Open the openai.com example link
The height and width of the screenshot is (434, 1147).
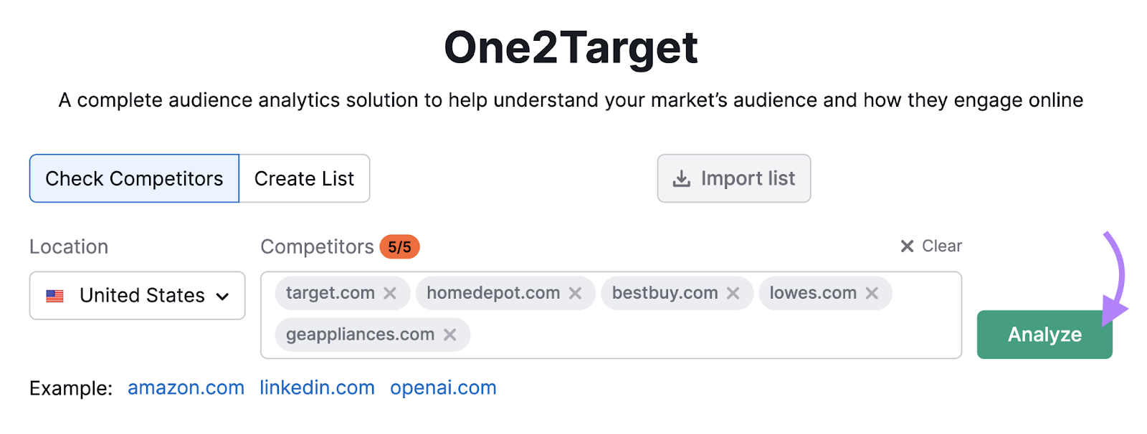442,387
